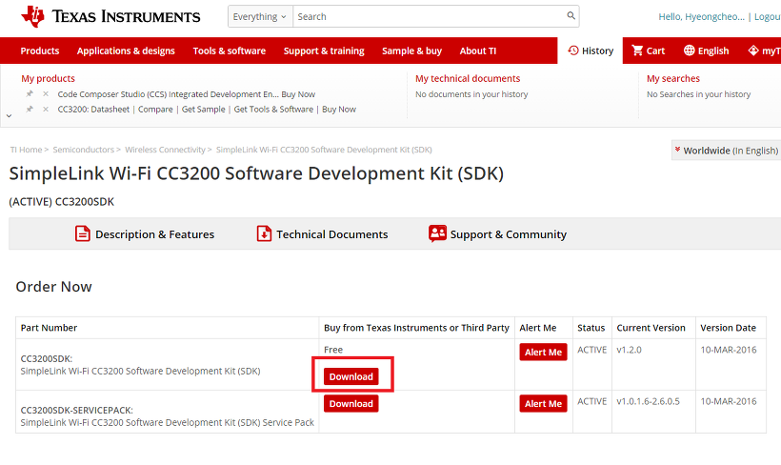Click the Texas Instruments logo
Viewport: 781px width, 465px height.
click(x=110, y=16)
